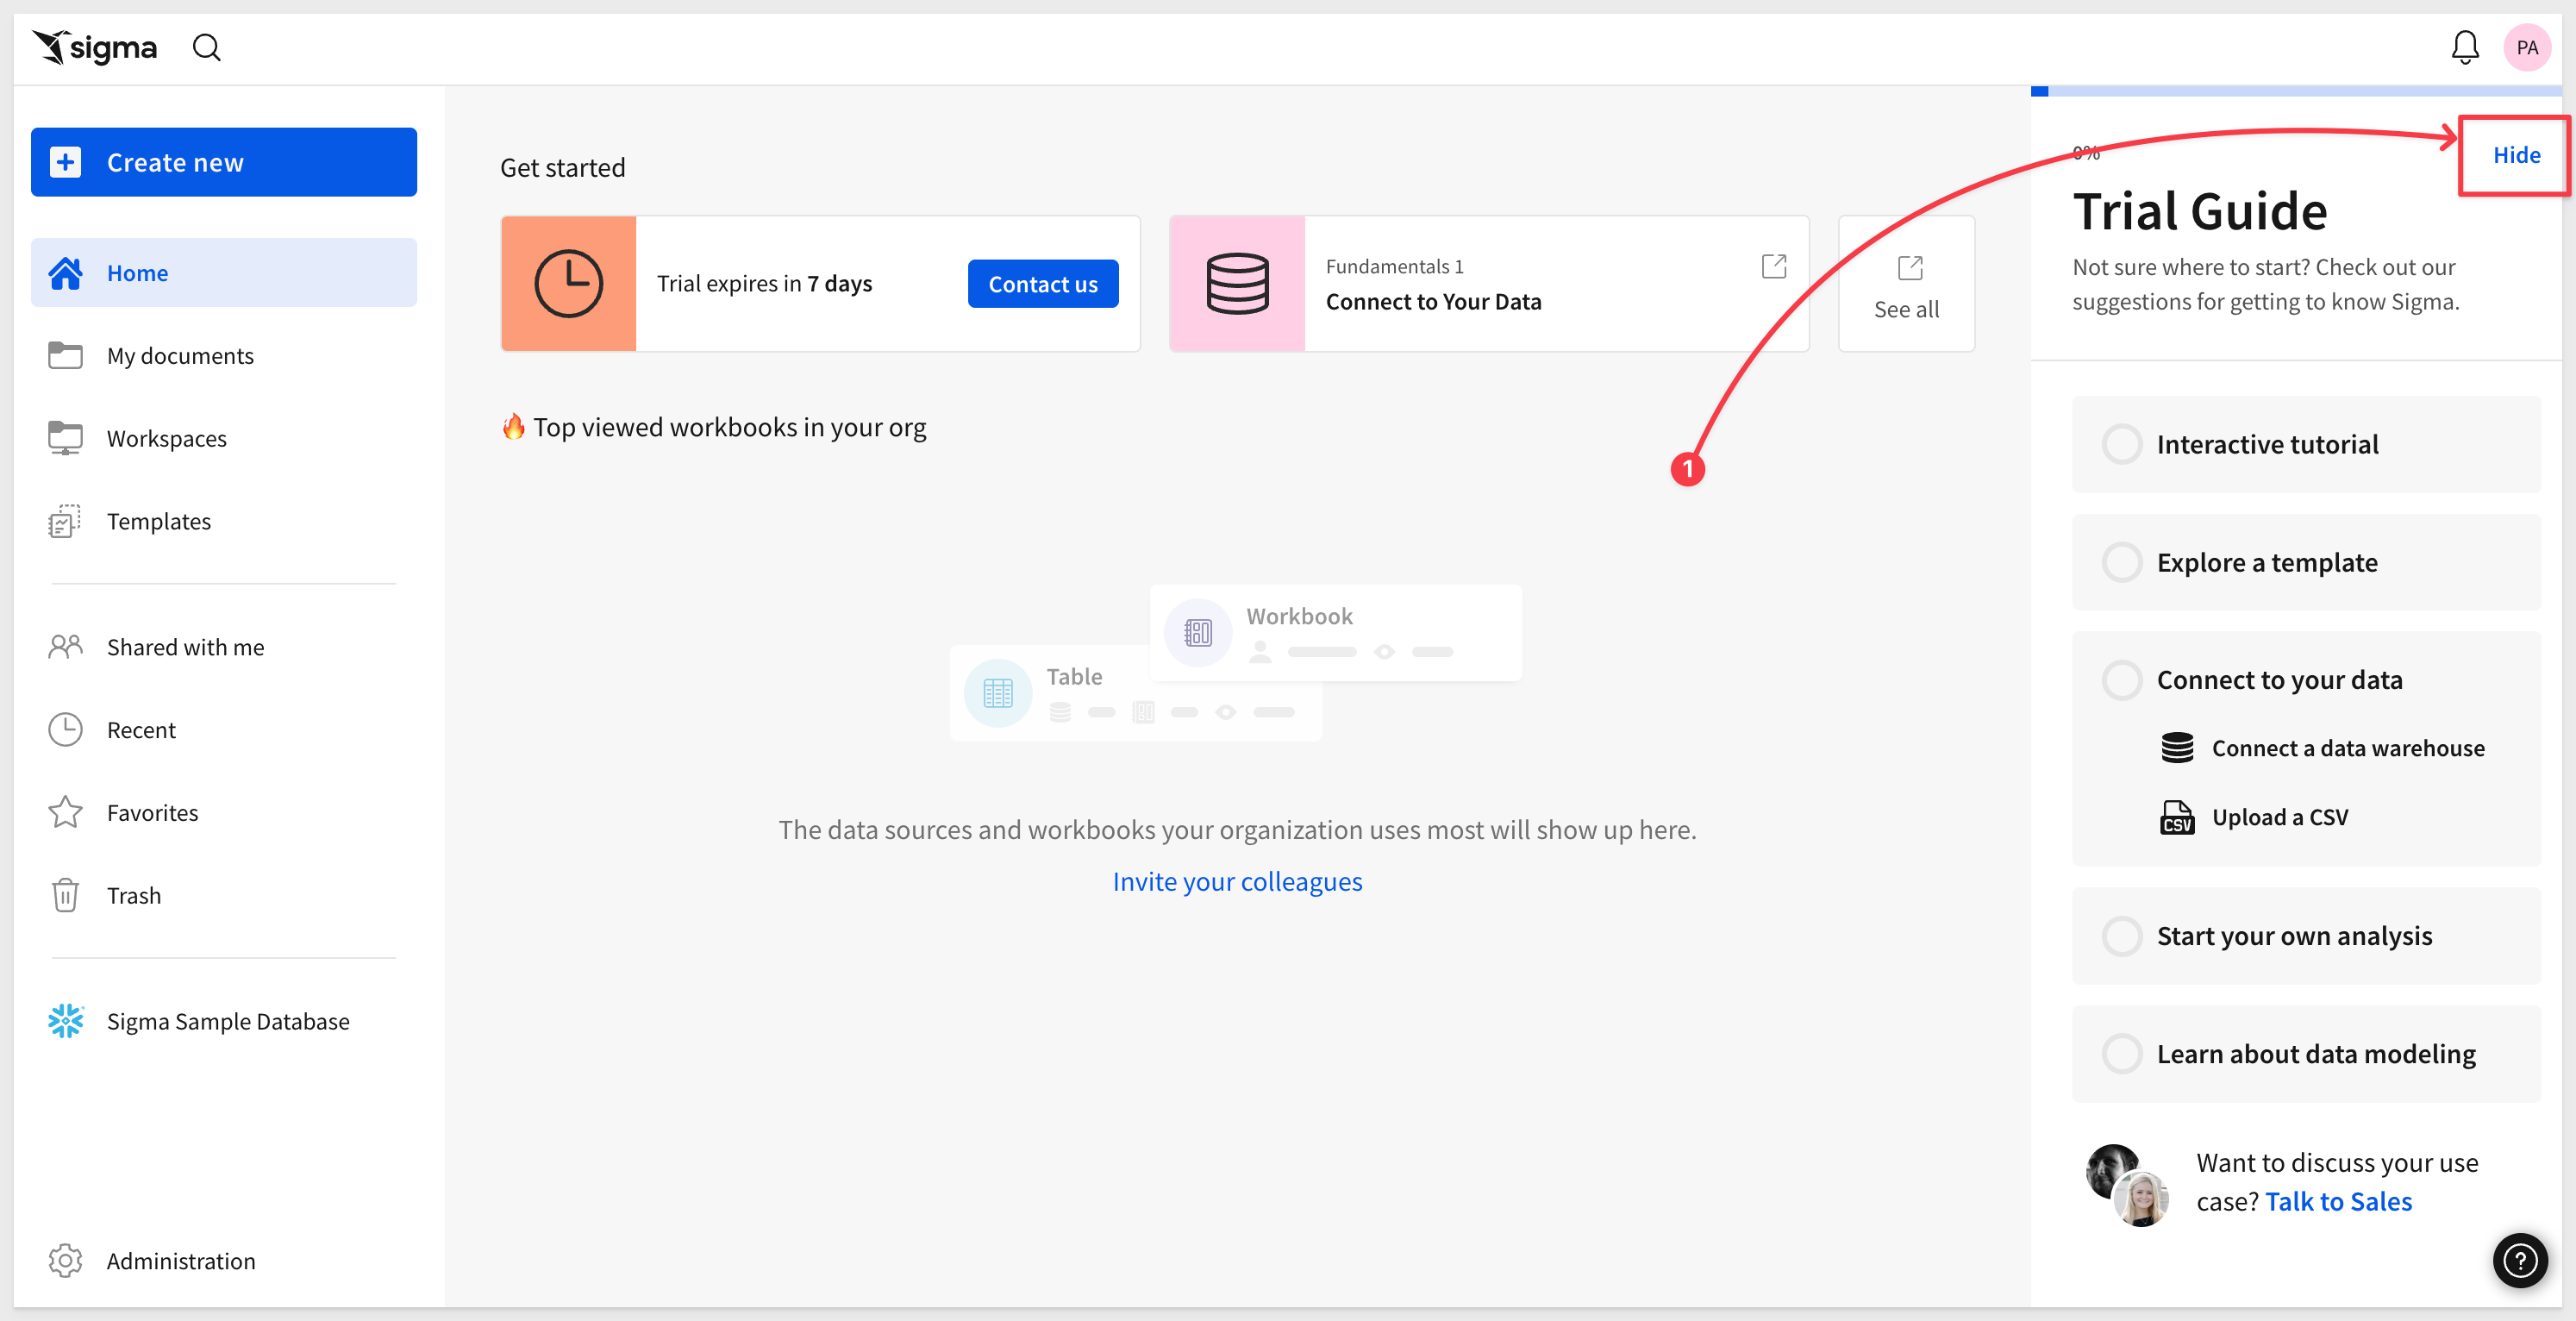The width and height of the screenshot is (2576, 1321).
Task: Click Invite your colleagues link
Action: (x=1237, y=881)
